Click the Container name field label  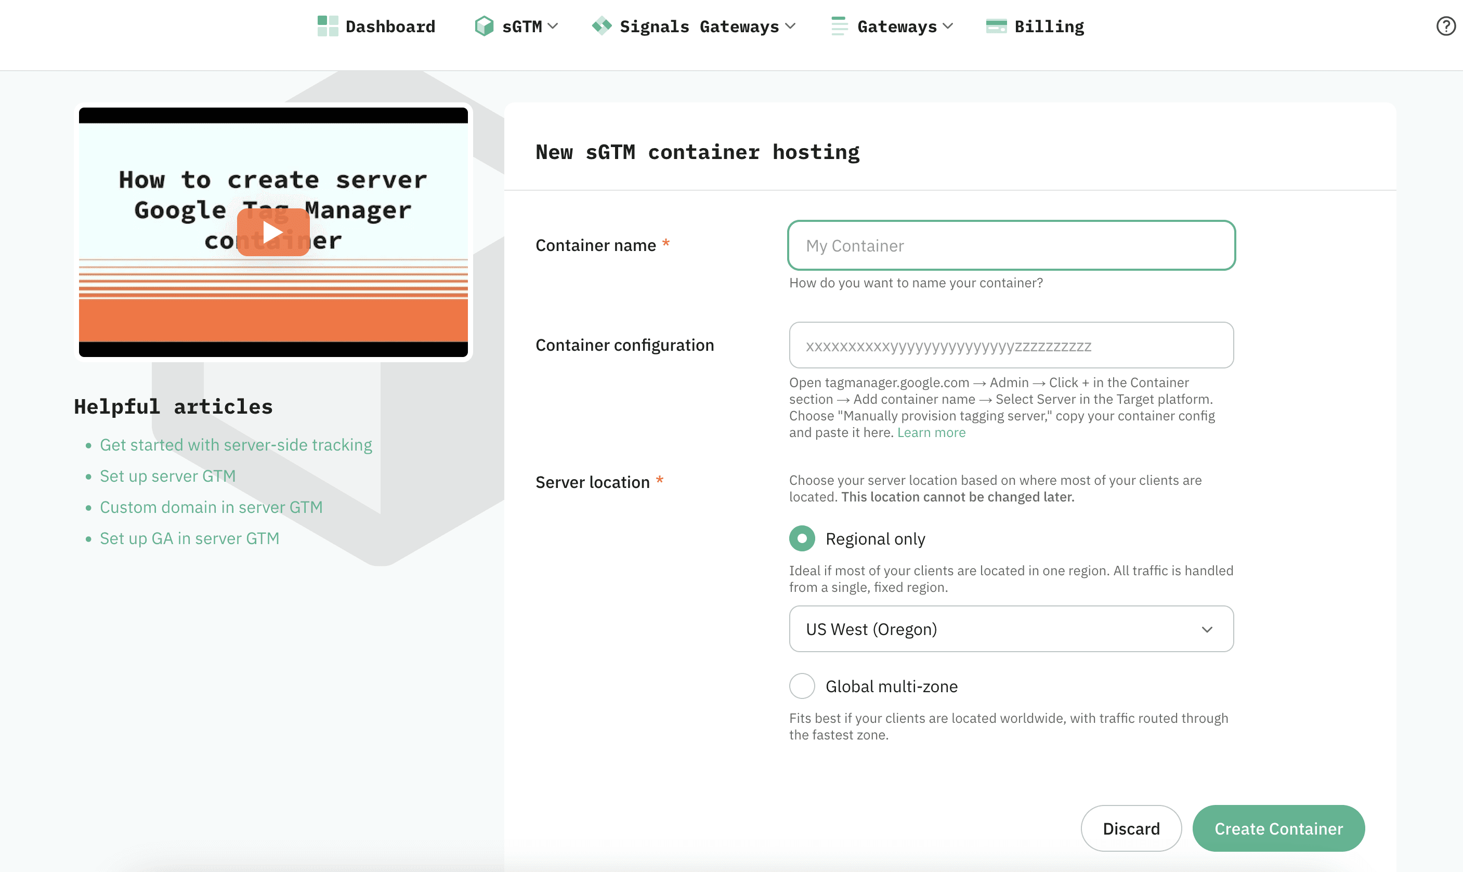coord(595,245)
